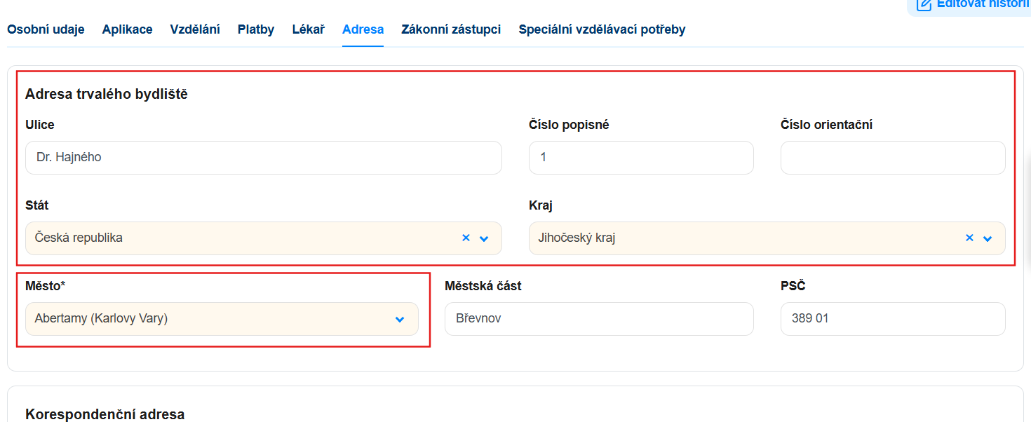The height and width of the screenshot is (422, 1031).
Task: Select the Lékař tab
Action: tap(309, 29)
